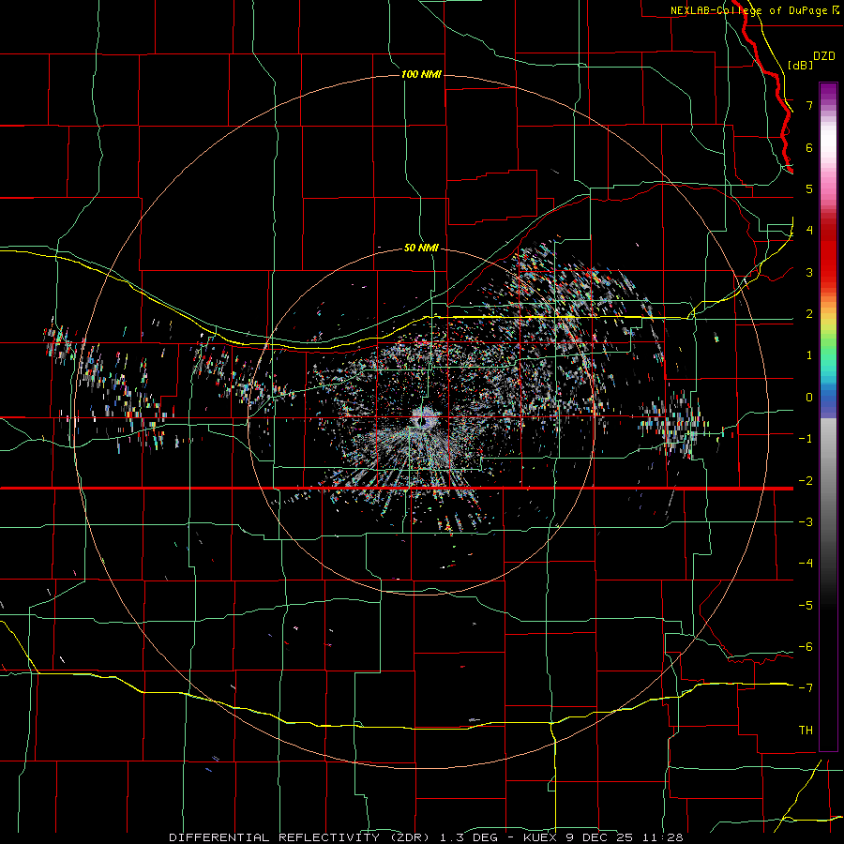This screenshot has height=844, width=844.
Task: Click the 2 value on the scale
Action: tap(809, 314)
